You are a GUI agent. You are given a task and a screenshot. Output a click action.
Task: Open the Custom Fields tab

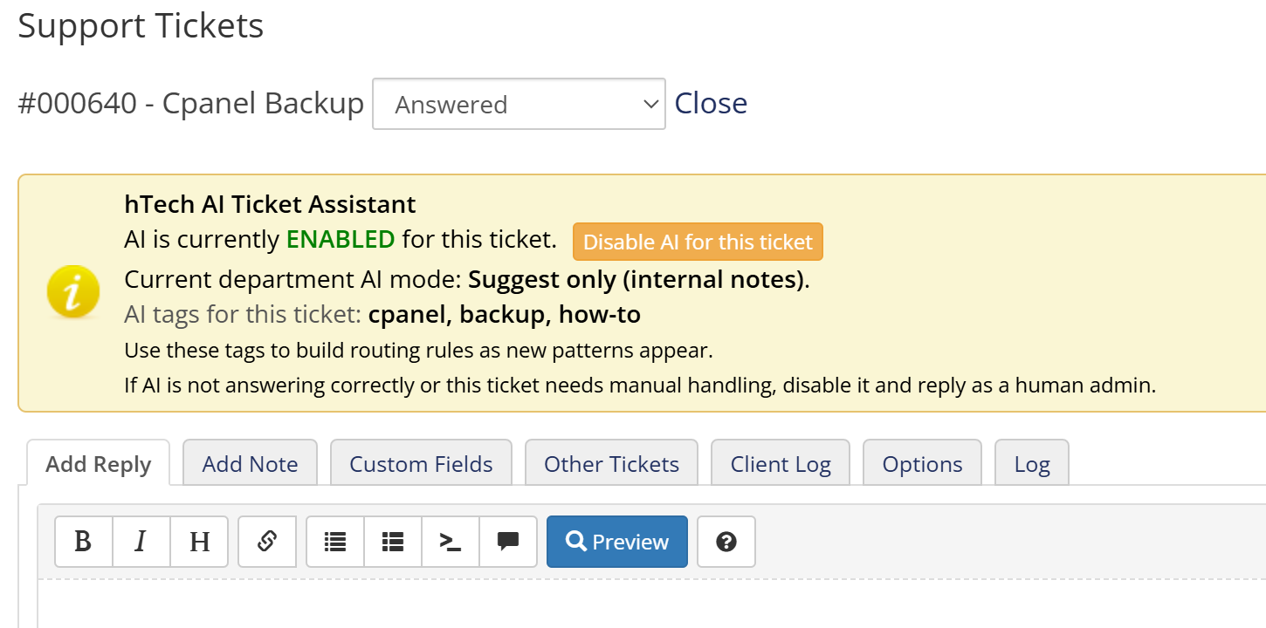(x=421, y=464)
